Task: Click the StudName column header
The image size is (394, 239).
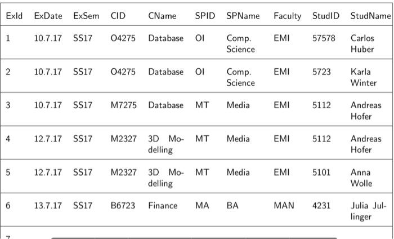Action: pyautogui.click(x=370, y=16)
